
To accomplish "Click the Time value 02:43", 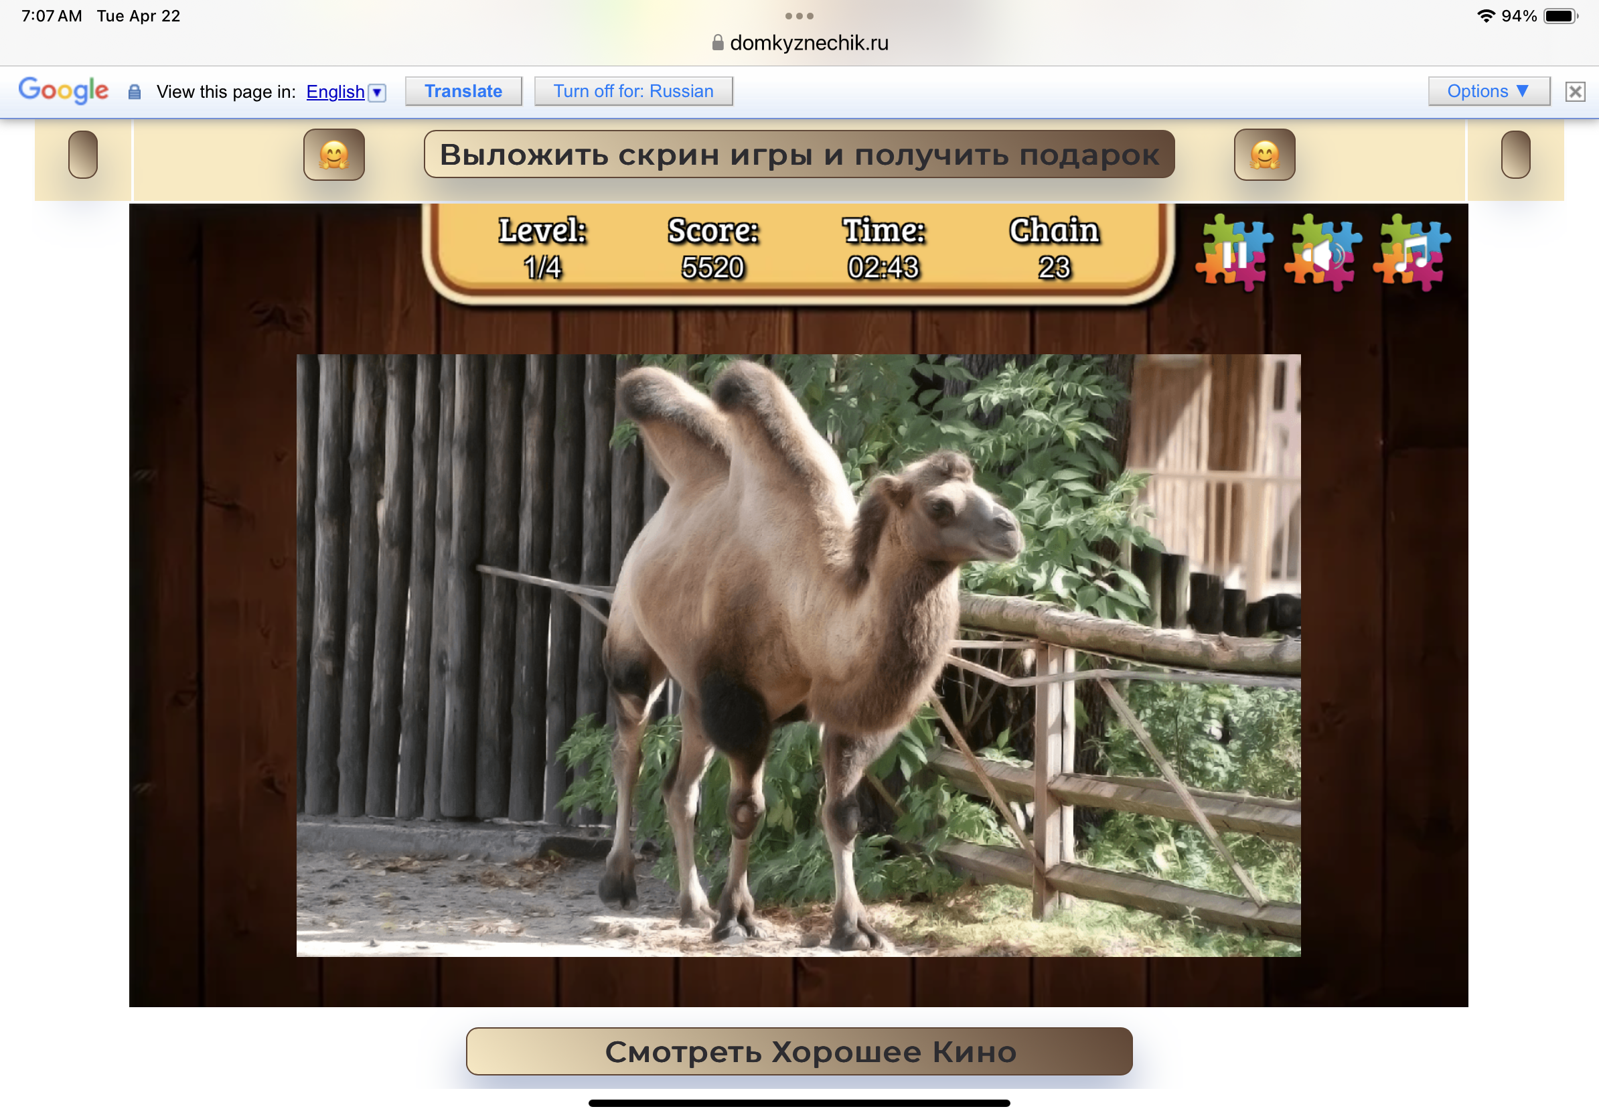I will (883, 267).
